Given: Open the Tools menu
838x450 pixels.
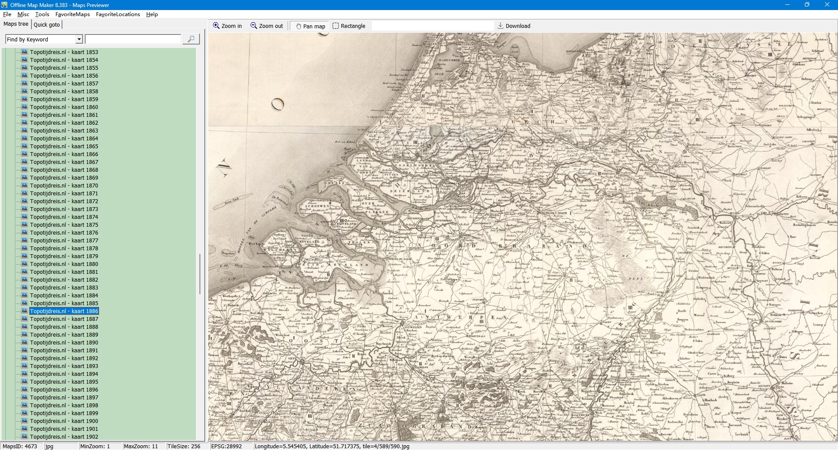Looking at the screenshot, I should [x=42, y=14].
